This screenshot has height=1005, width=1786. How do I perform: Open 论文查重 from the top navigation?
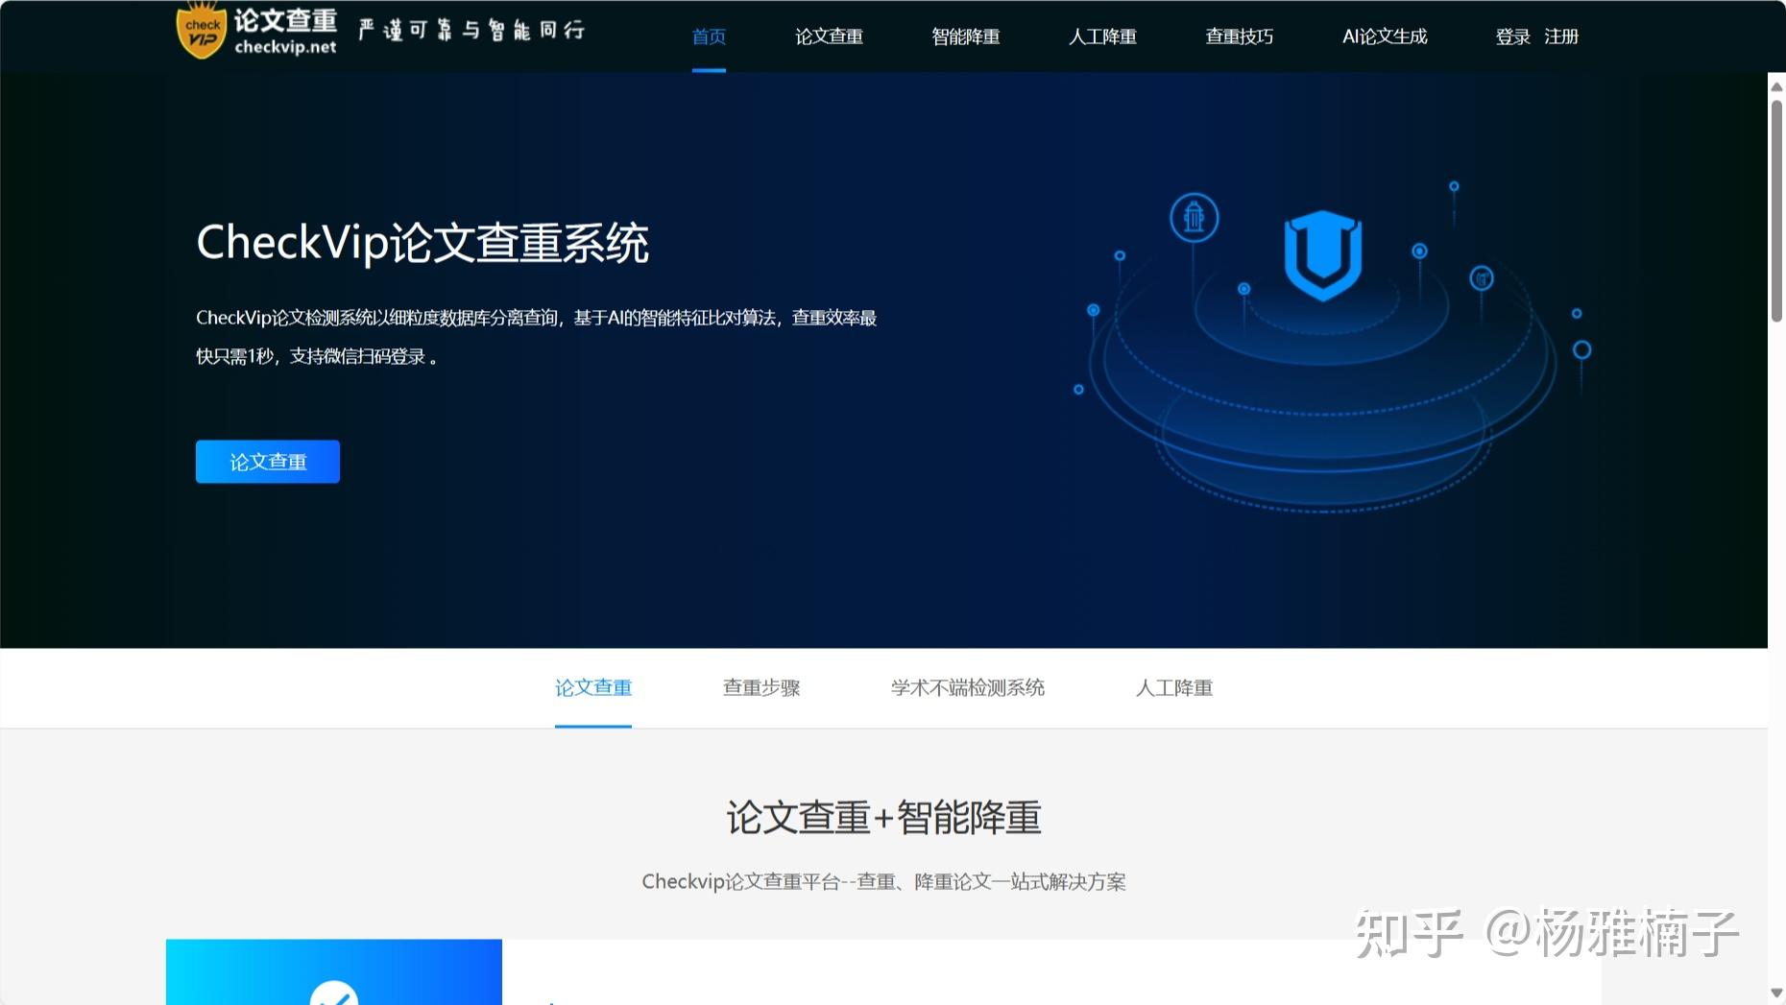click(829, 36)
